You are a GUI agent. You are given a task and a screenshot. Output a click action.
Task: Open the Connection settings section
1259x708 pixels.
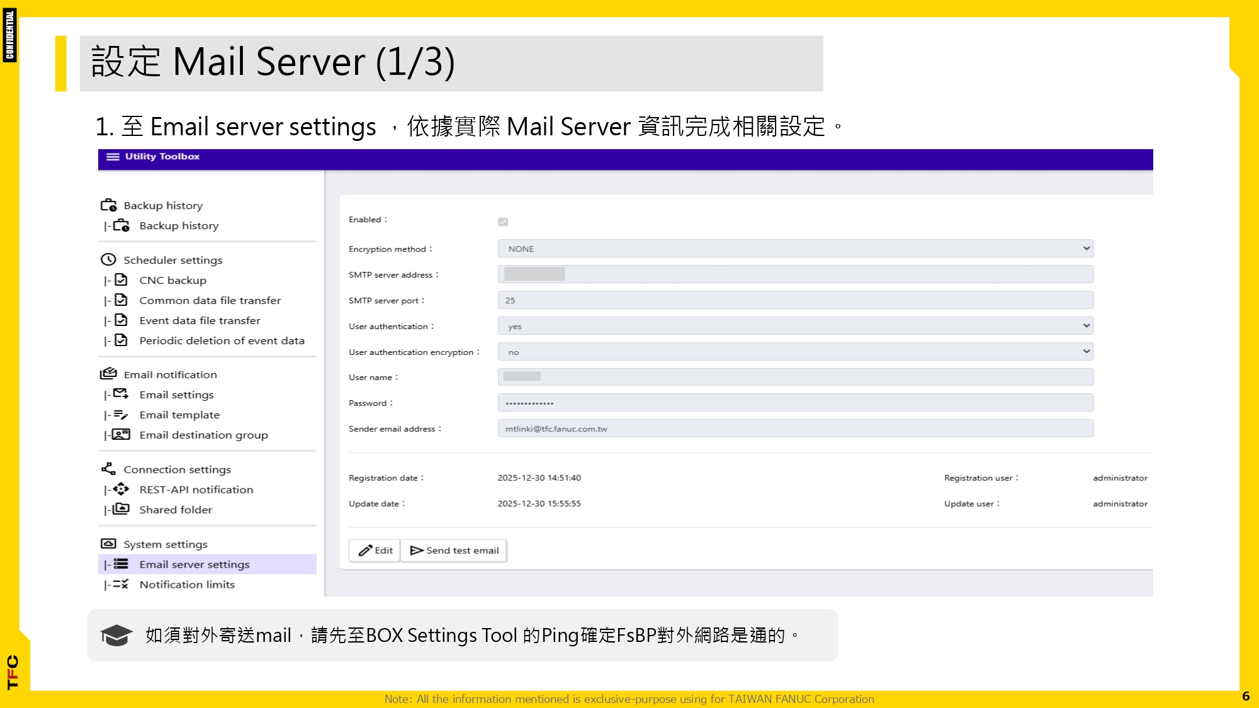tap(107, 468)
